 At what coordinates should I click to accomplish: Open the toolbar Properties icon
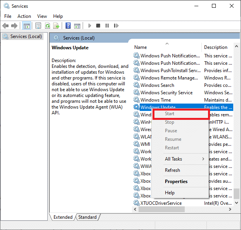pyautogui.click(x=38, y=26)
